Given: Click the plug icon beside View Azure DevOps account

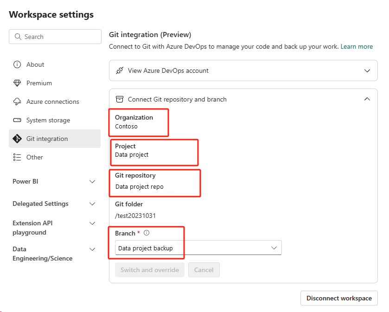Looking at the screenshot, I should pyautogui.click(x=120, y=71).
